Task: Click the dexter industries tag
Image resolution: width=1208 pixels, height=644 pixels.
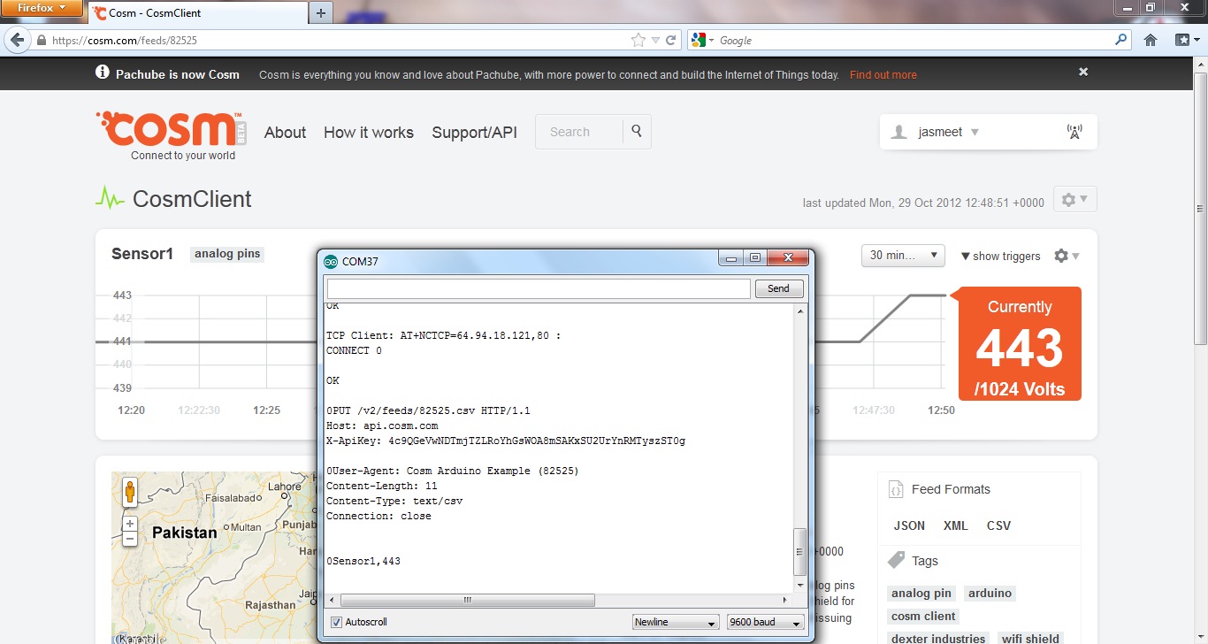Action: 938,639
